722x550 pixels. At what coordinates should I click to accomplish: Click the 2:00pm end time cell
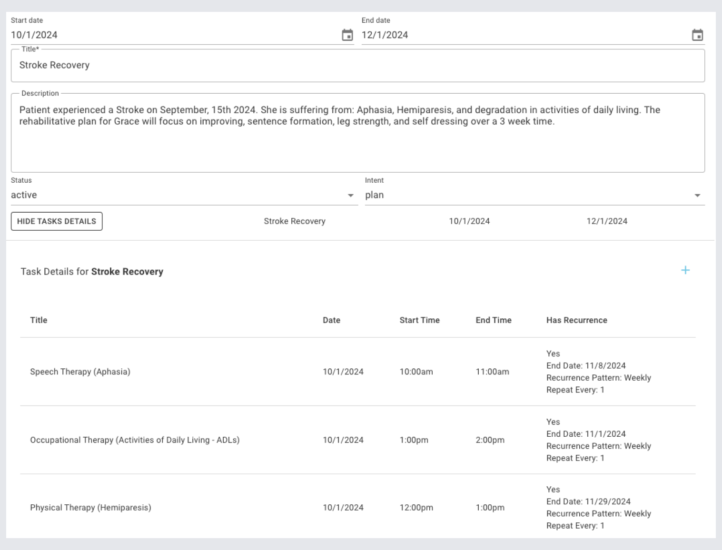pos(490,440)
